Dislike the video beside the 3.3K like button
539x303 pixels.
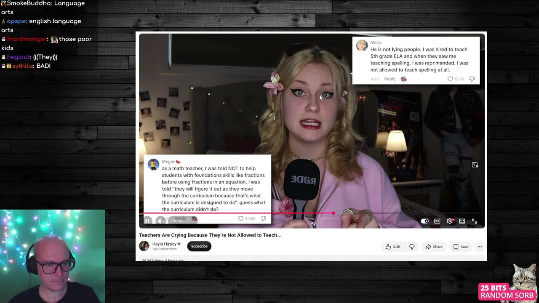click(x=412, y=247)
